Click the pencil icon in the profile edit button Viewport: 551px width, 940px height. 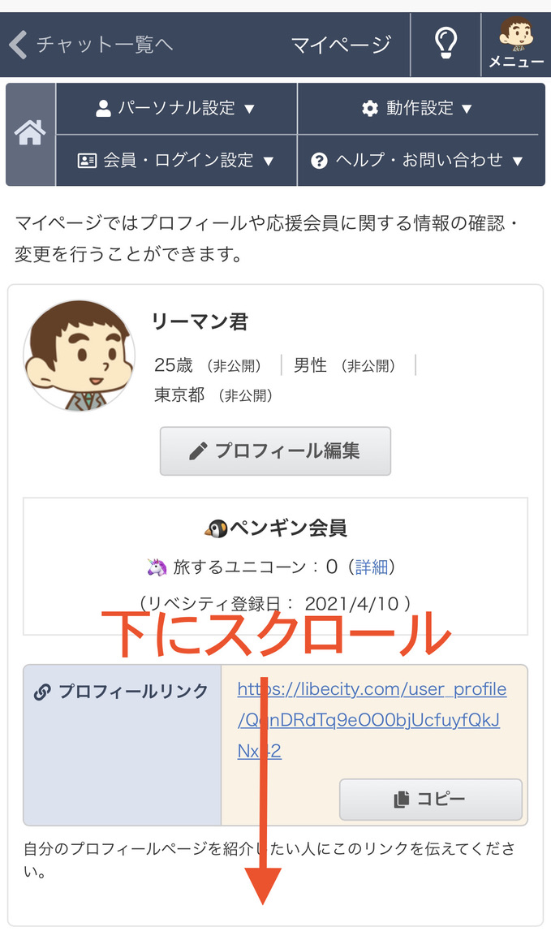[198, 451]
